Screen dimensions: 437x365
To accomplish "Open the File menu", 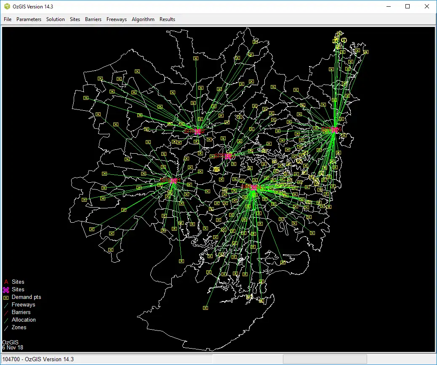I will (x=8, y=19).
